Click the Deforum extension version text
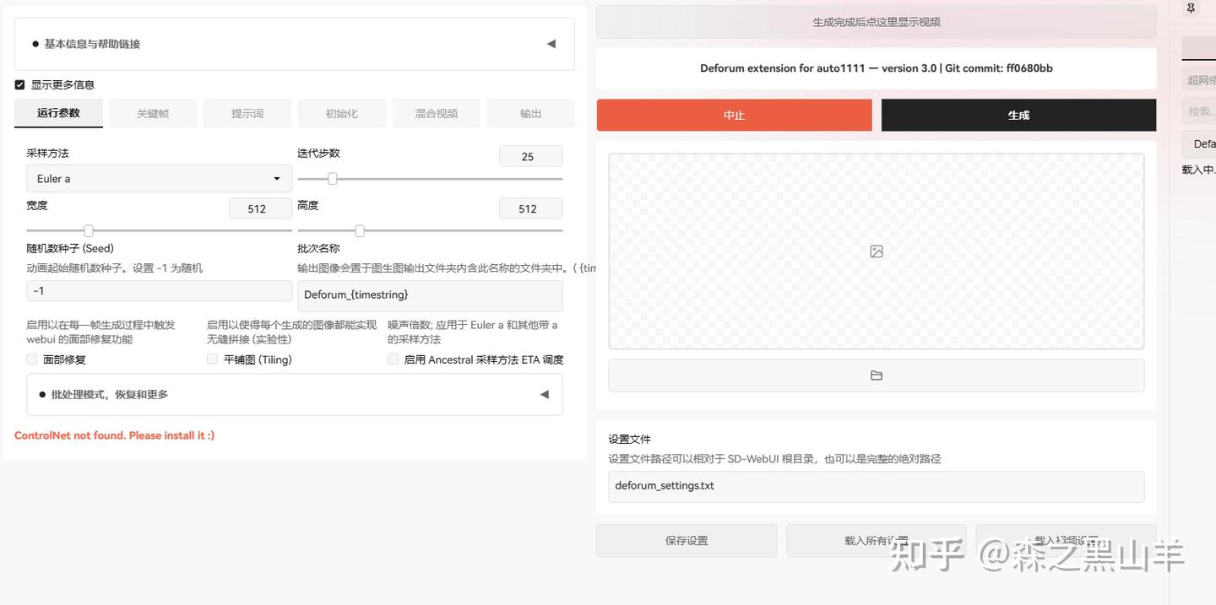The width and height of the screenshot is (1216, 605). coord(877,68)
